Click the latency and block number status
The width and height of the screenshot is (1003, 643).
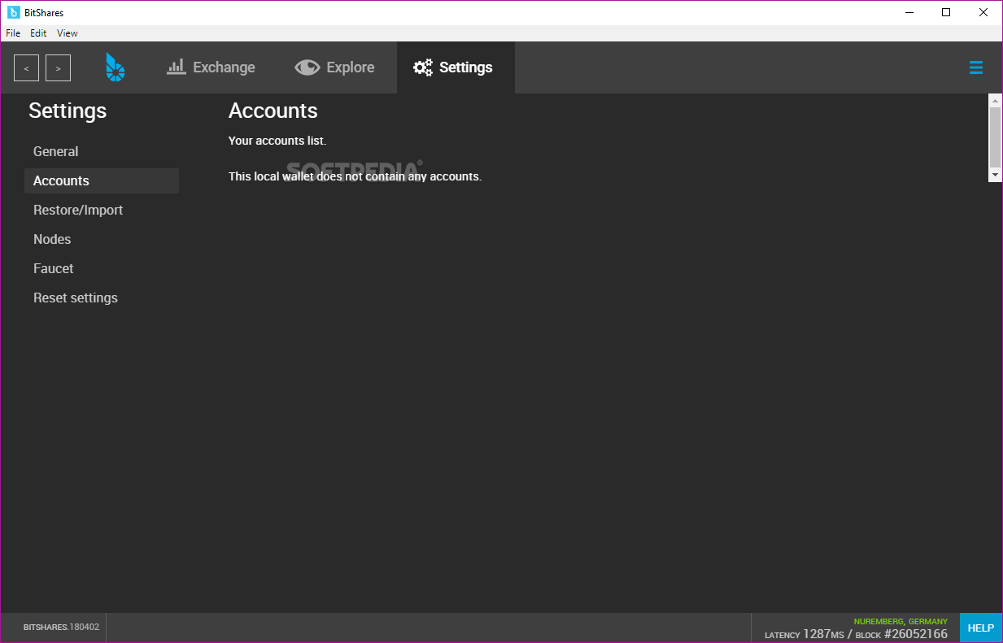pos(856,634)
